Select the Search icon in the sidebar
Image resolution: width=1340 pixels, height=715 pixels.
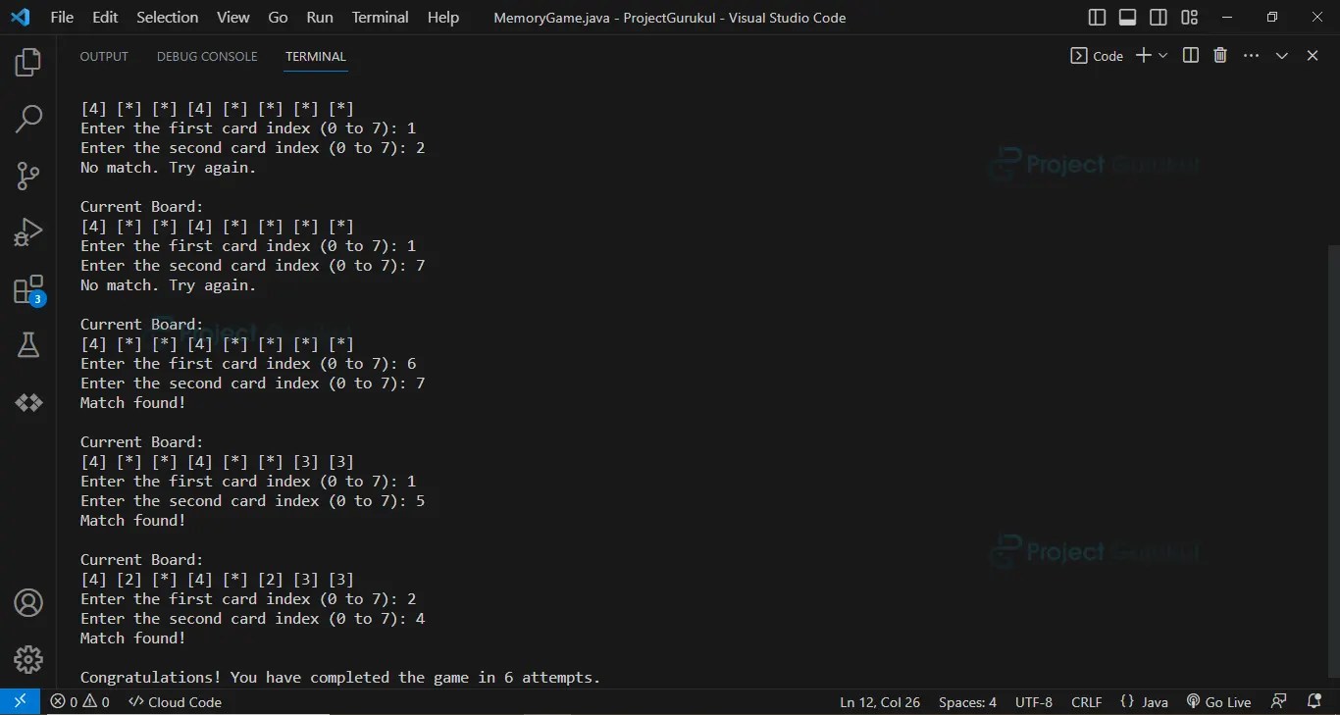click(27, 119)
